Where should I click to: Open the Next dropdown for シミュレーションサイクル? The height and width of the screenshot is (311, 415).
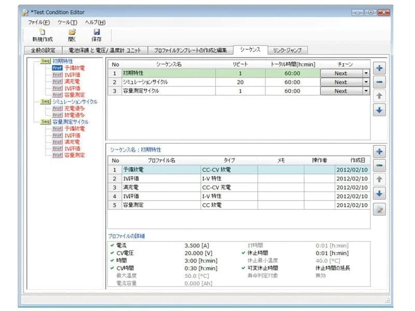(365, 82)
